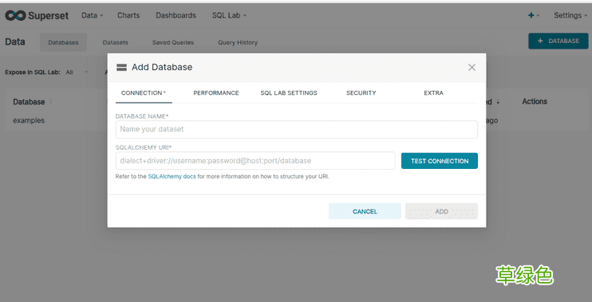Open the SQL Lab Settings tab
592x302 pixels.
click(x=289, y=93)
